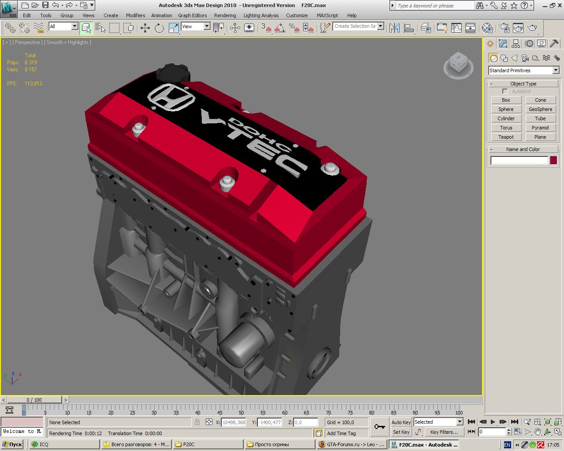Select the Shapes category icon
This screenshot has width=564, height=451.
(x=504, y=58)
